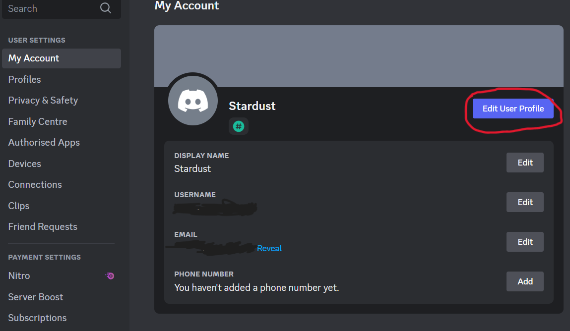570x331 pixels.
Task: Reveal the hidden email address
Action: [269, 248]
